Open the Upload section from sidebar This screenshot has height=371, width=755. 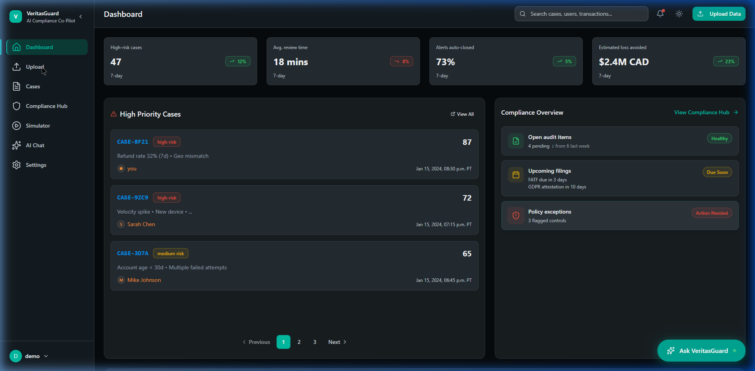(34, 67)
